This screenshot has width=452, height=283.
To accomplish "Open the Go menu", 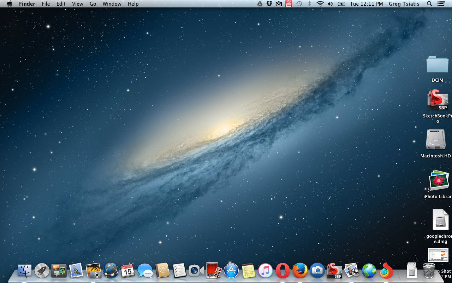I will 93,4.
